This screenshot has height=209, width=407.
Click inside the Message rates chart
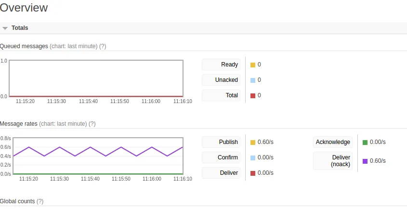pos(98,156)
